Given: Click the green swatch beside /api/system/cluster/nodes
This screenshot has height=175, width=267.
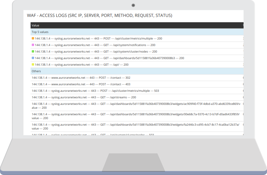Looking at the screenshot, I should tap(33, 51).
